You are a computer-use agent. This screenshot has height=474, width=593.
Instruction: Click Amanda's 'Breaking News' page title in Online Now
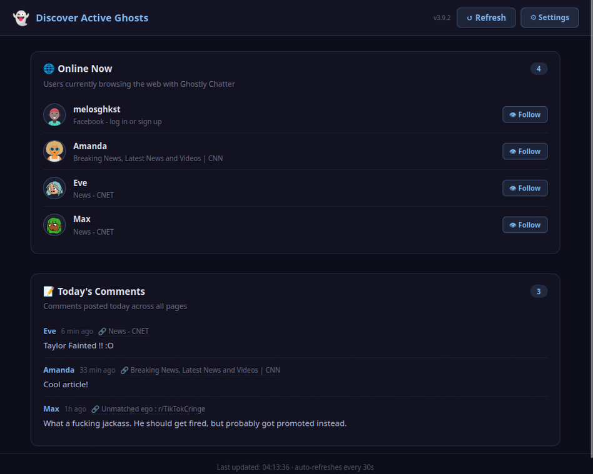[x=148, y=158]
